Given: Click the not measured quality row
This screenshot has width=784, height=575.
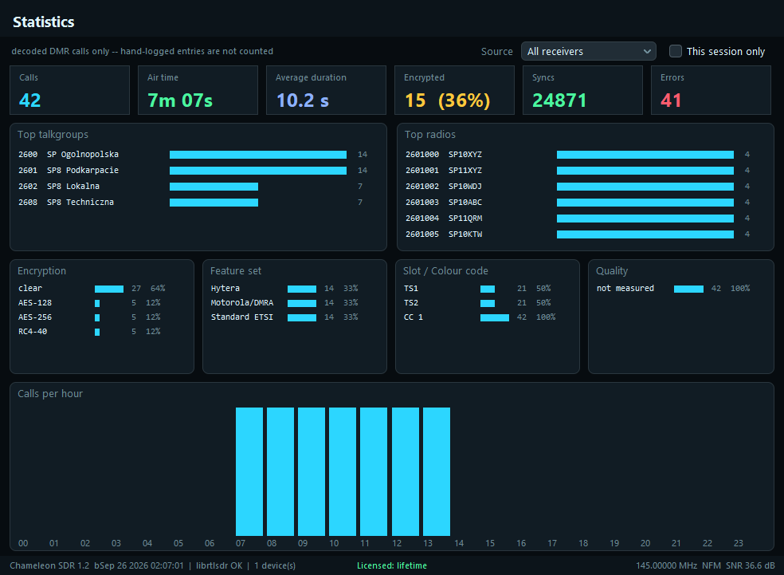Looking at the screenshot, I should click(x=673, y=289).
